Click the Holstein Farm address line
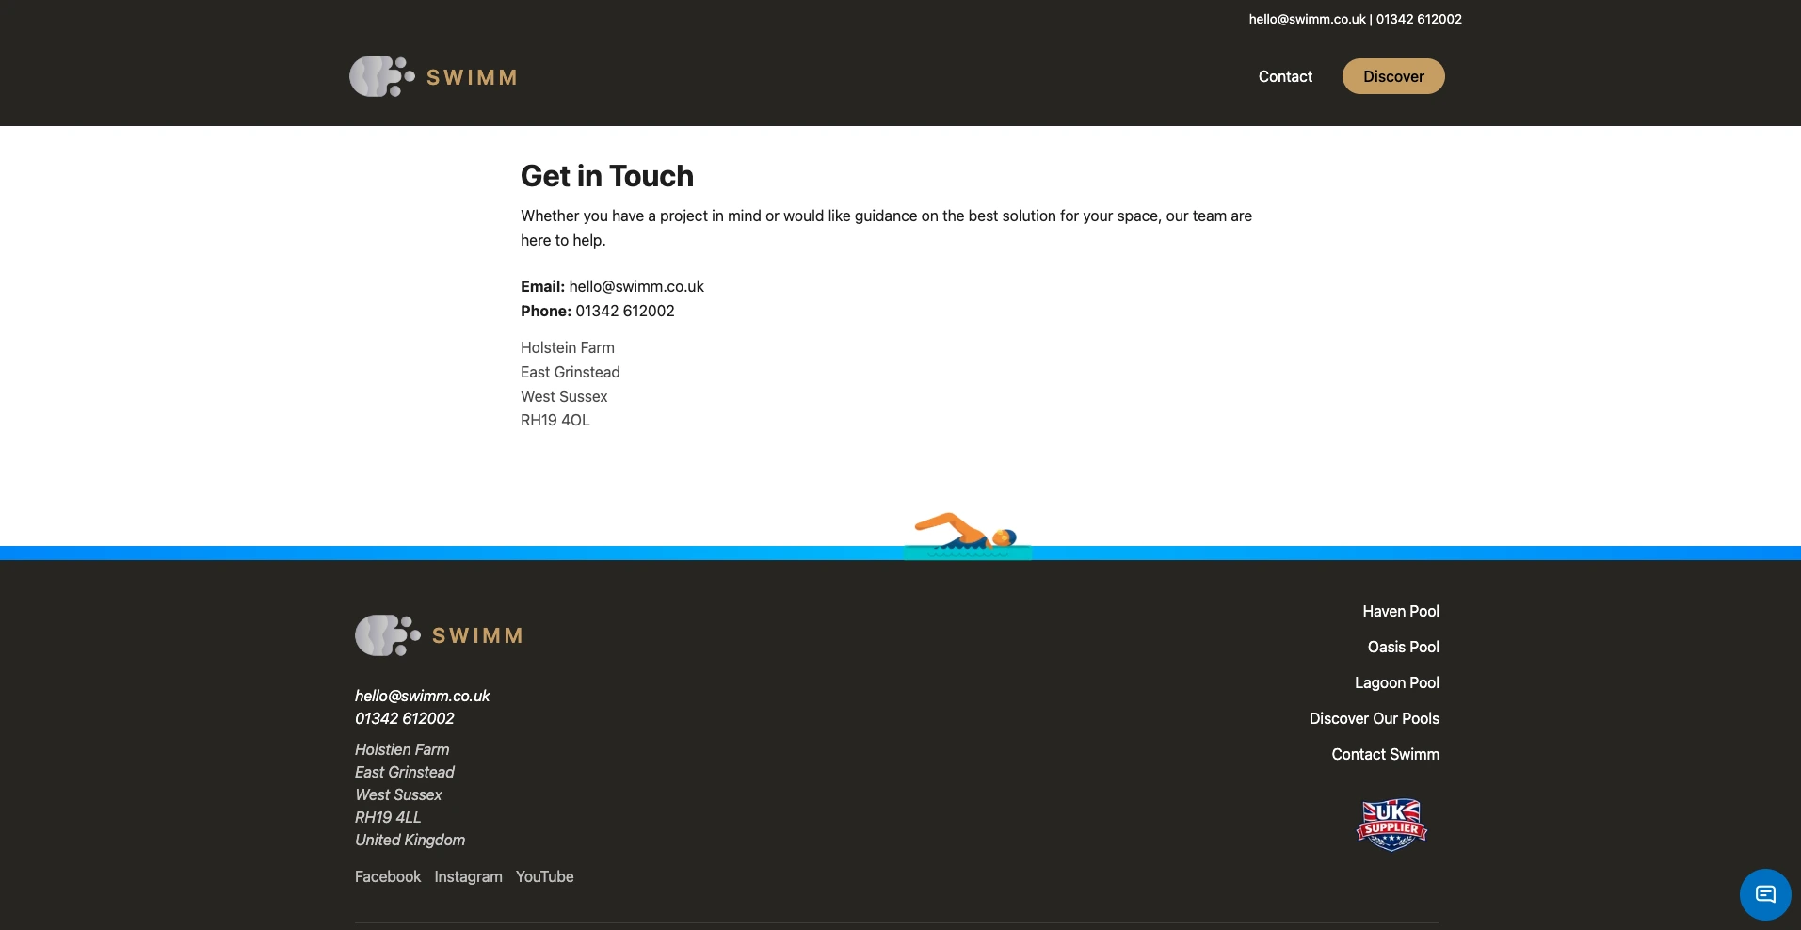 coord(568,347)
